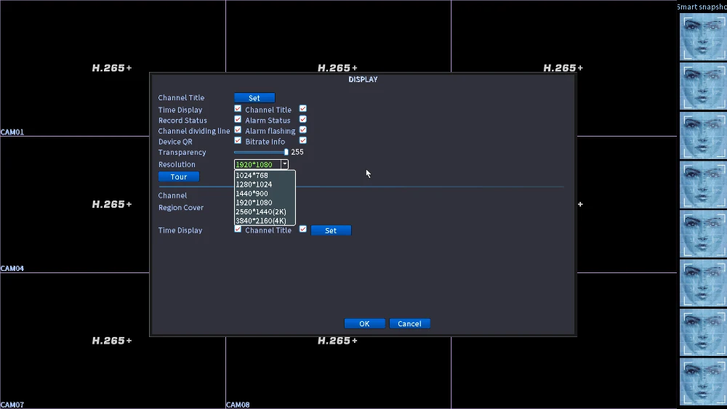Screen dimensions: 727x409
Task: Choose 1280*1024 resolution option
Action: 265,185
